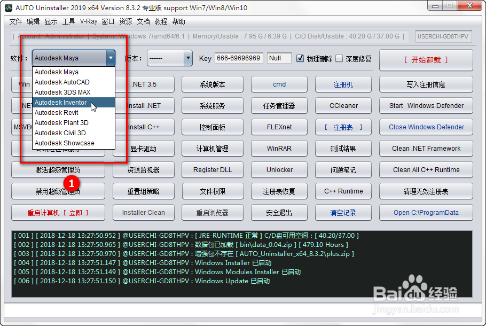
Task: Open the V-Ray menu
Action: click(x=88, y=21)
